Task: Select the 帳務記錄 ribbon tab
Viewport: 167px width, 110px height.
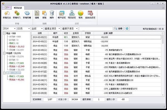Action: click(18, 8)
